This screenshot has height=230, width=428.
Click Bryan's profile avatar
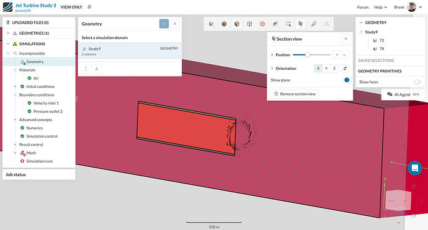pos(412,7)
